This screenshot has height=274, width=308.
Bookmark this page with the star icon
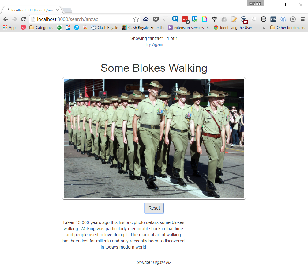click(x=136, y=19)
